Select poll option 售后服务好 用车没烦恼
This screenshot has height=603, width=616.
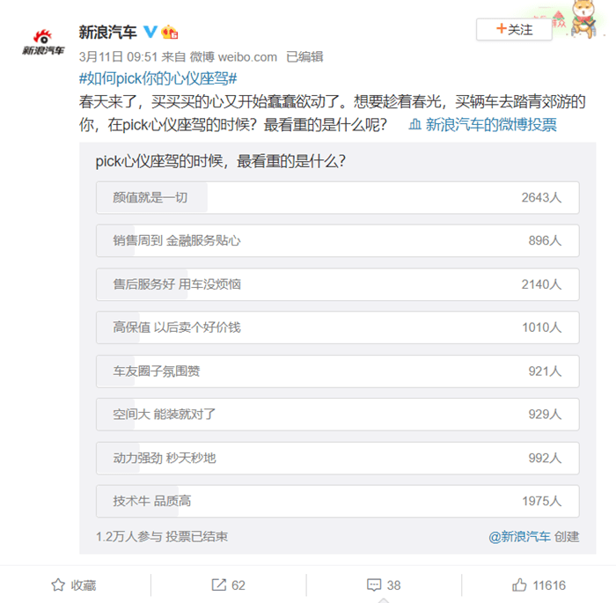tap(337, 284)
